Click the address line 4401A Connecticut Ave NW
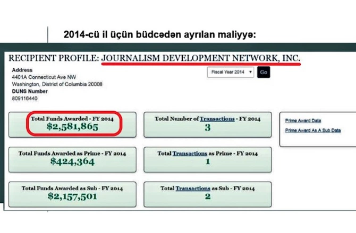 tap(44, 77)
